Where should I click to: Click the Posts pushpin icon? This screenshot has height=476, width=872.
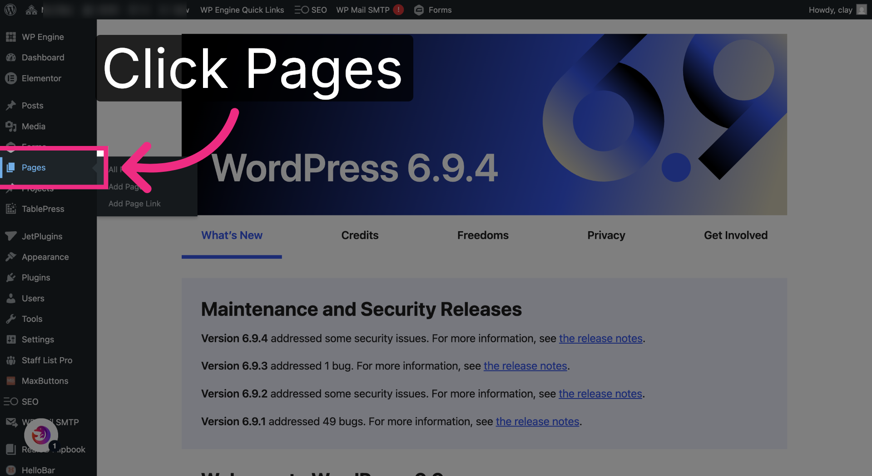pos(11,106)
